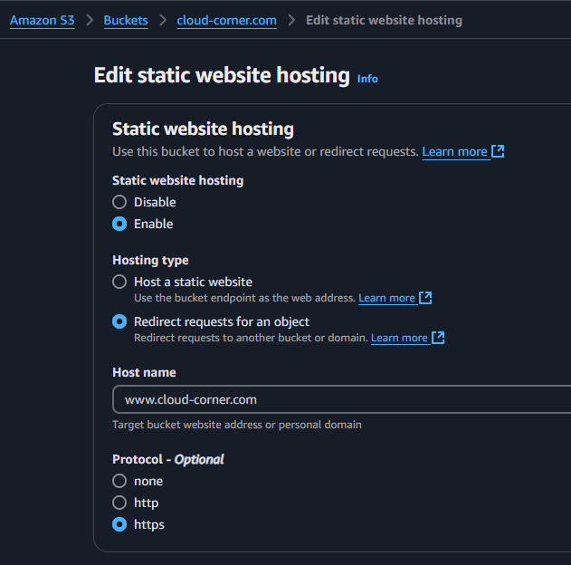Open external link icon beside top Learn more

pos(498,151)
